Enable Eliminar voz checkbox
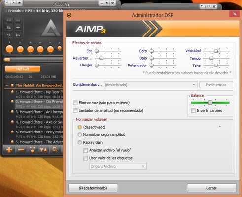The width and height of the screenshot is (242, 197). [x=75, y=103]
